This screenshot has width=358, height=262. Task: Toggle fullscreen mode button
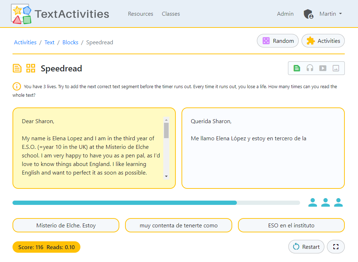click(335, 247)
